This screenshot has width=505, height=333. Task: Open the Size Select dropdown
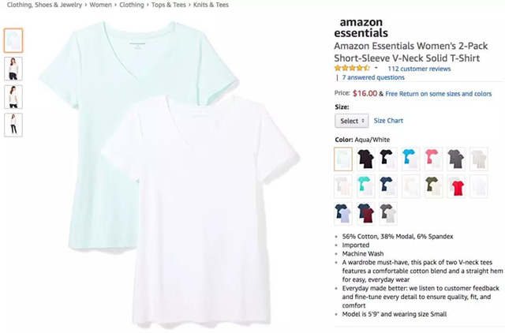tap(352, 121)
